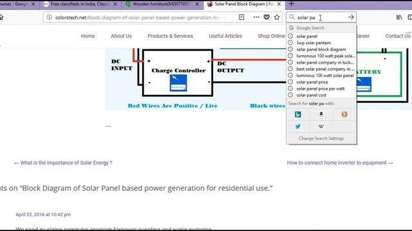Switch to Free classifieds in India tab
The width and height of the screenshot is (412, 231).
coord(81,4)
